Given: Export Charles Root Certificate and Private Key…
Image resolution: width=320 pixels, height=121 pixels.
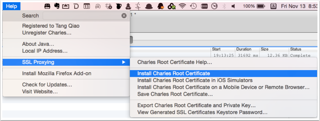Looking at the screenshot, I should (197, 106).
